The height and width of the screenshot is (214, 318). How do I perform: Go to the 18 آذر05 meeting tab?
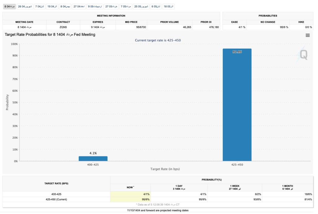169,6
